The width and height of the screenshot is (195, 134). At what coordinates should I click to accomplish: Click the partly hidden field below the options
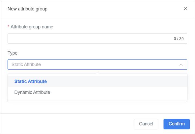(x=97, y=101)
